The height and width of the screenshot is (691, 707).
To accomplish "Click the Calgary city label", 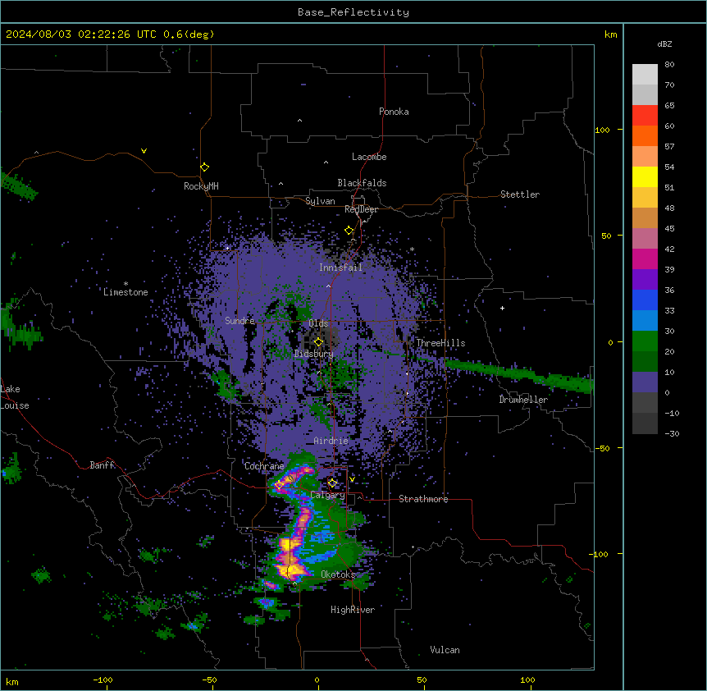I will click(327, 495).
